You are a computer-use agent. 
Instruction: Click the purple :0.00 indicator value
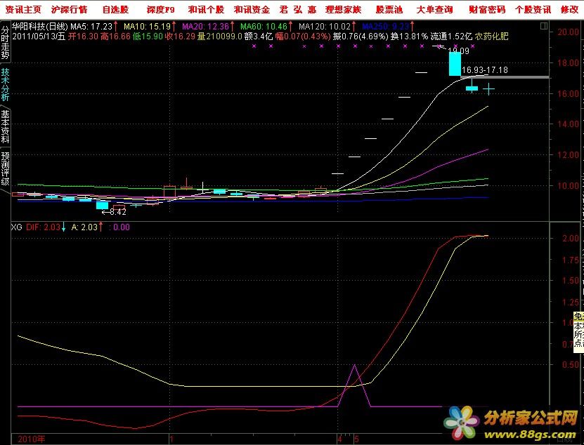pyautogui.click(x=119, y=227)
